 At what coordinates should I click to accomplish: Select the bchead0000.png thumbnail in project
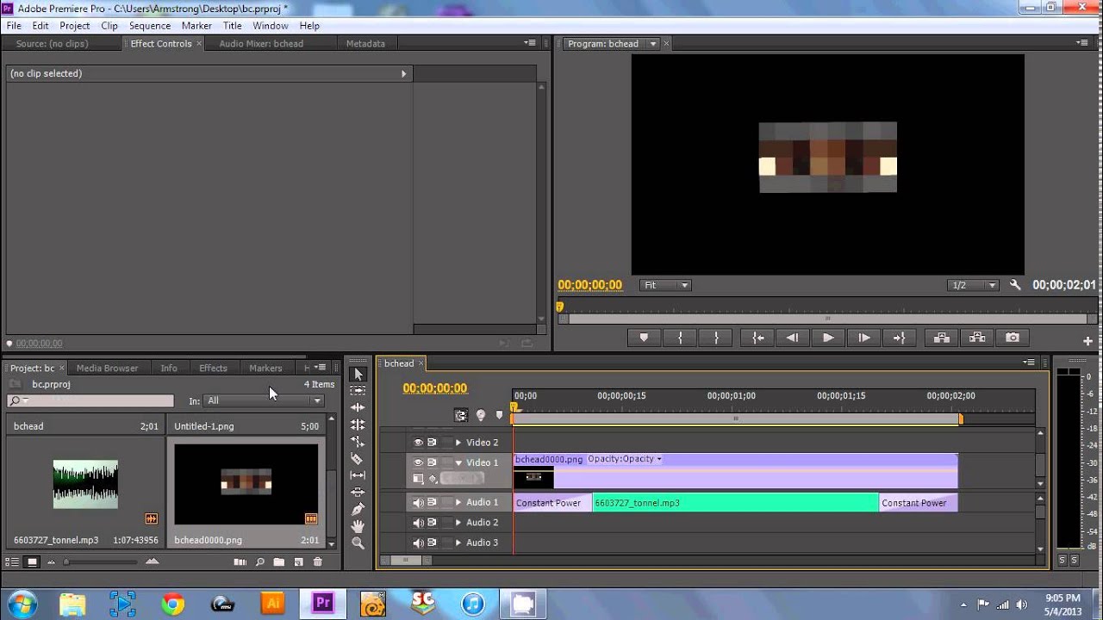pyautogui.click(x=246, y=484)
